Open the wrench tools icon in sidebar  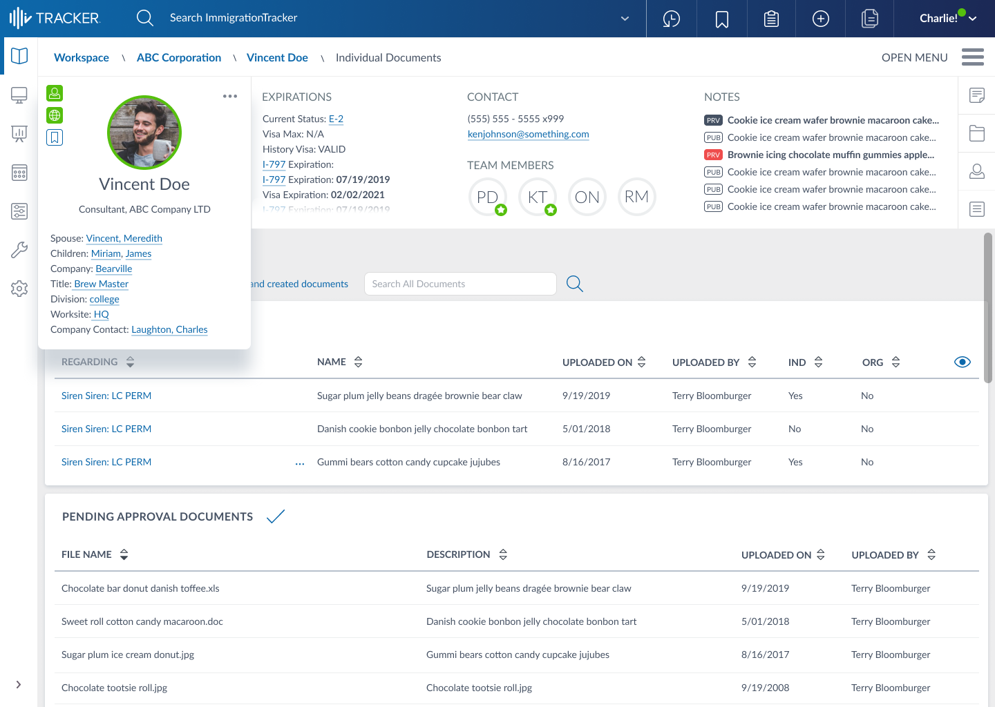(19, 250)
